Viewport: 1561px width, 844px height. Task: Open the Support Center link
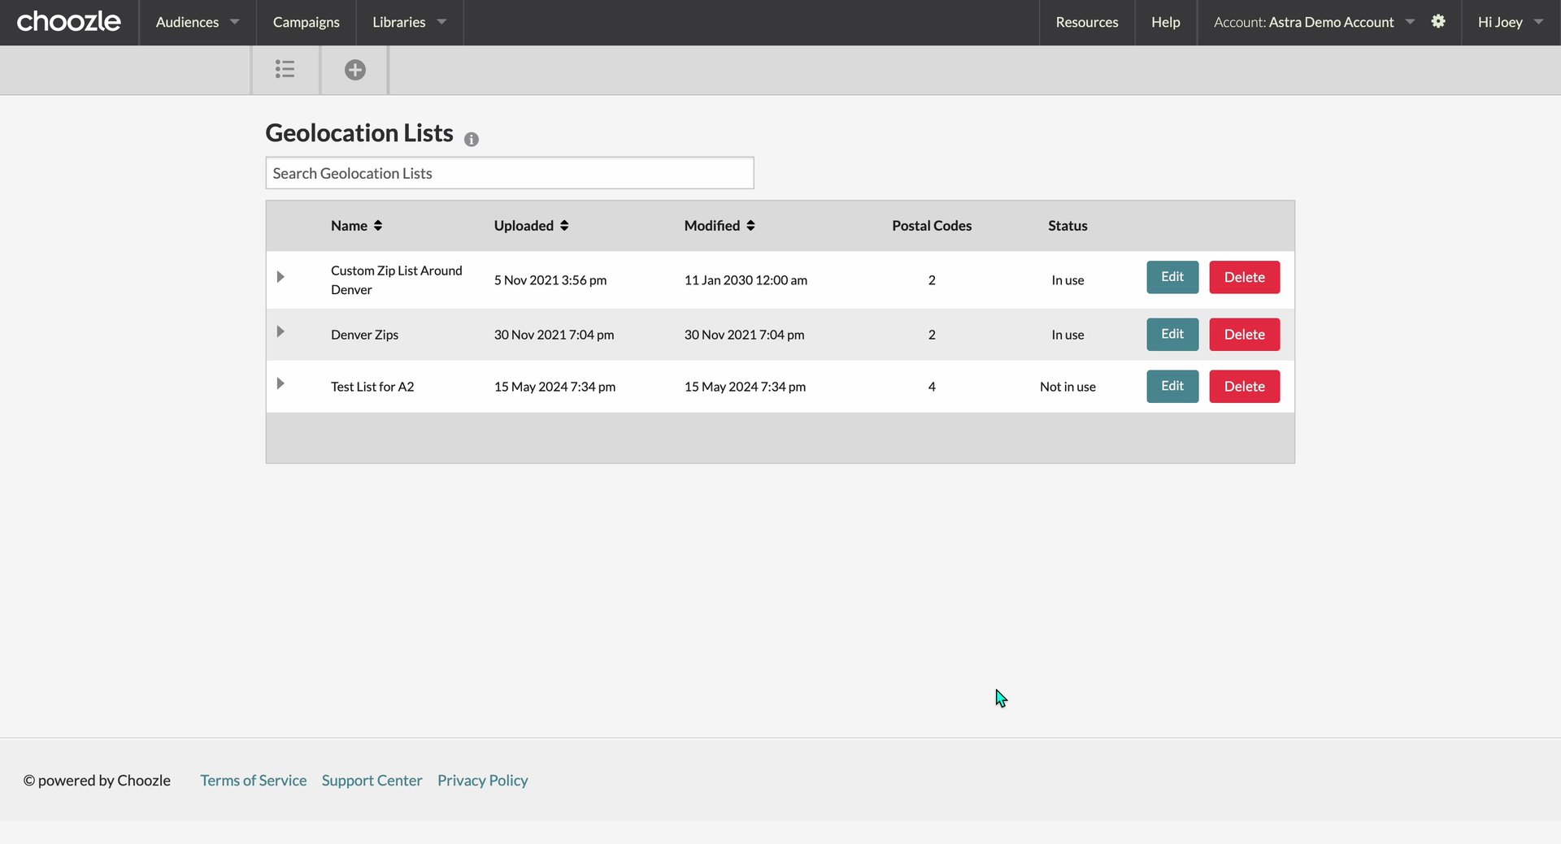coord(372,781)
